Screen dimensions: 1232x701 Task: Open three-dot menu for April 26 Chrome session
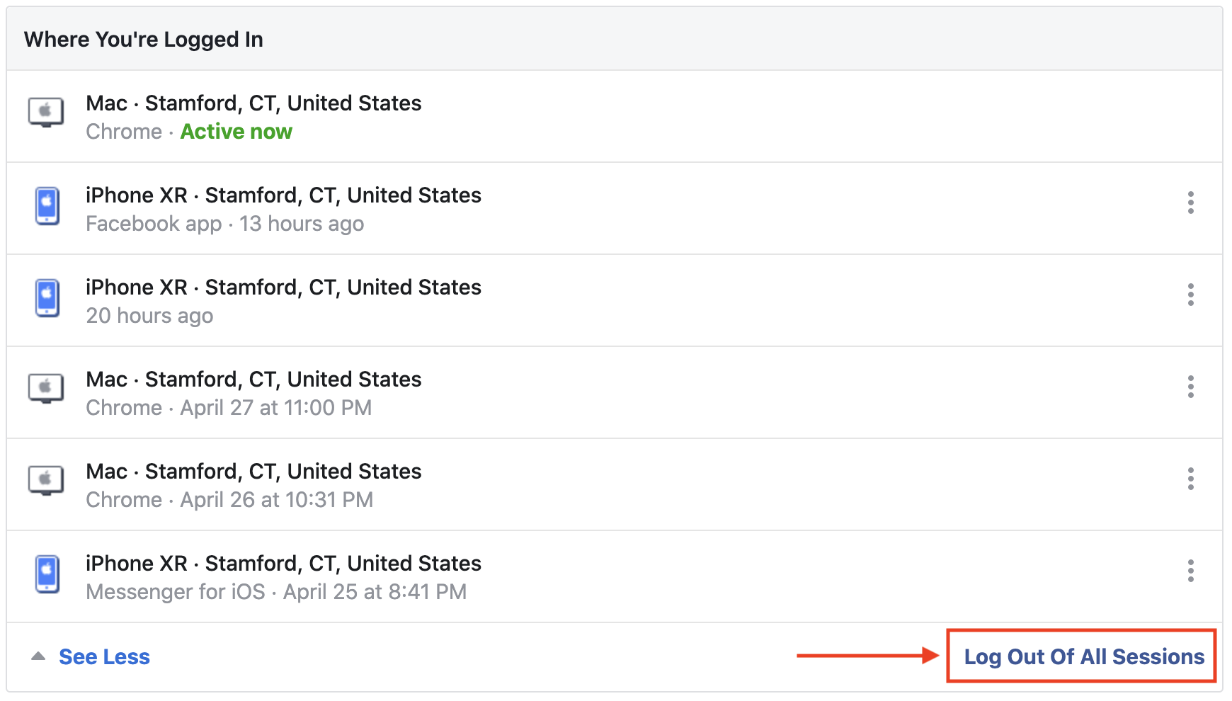point(1191,479)
